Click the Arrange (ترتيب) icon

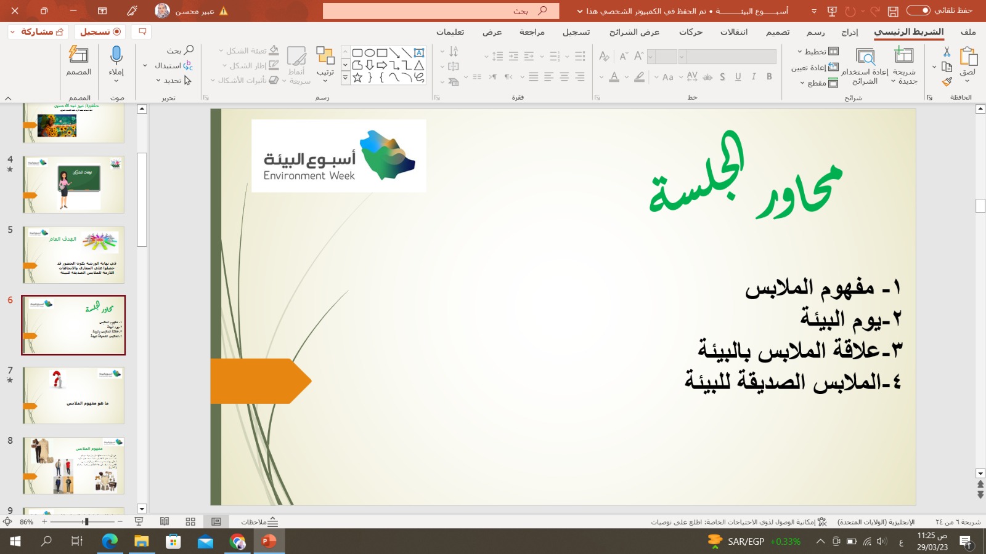[325, 57]
